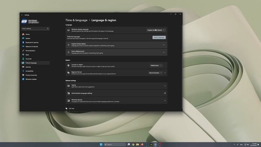The image size is (261, 147).
Task: Click the search magnifier icon in Find a setting
Action: (48, 29)
